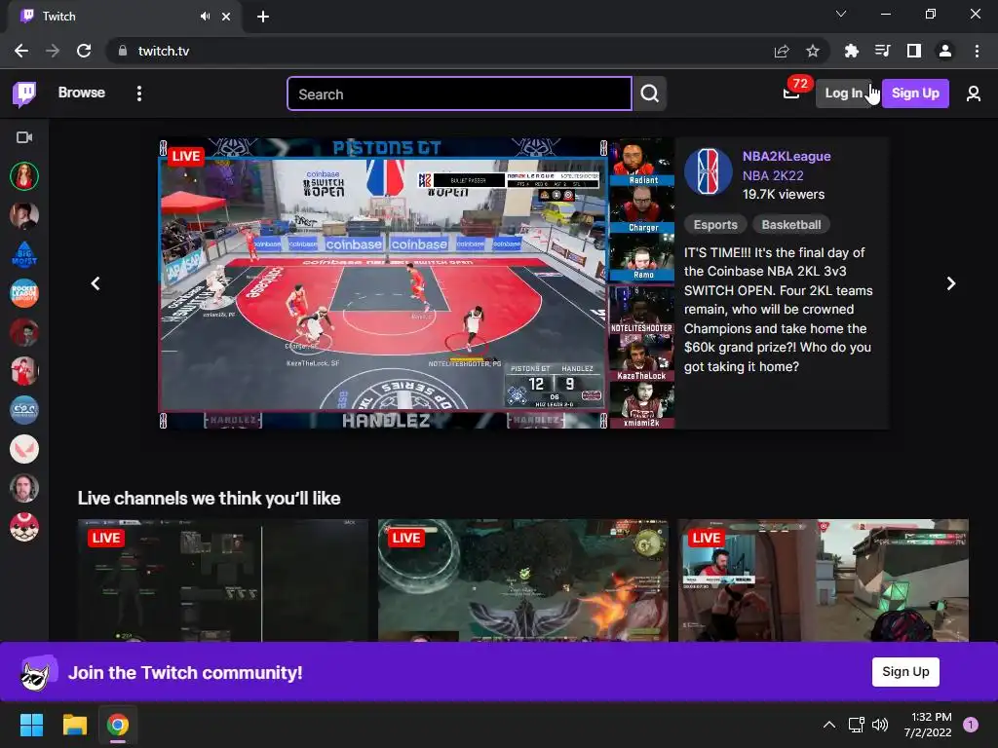Open the dark-haired man channel avatar below the green-ringed one

coord(24,215)
